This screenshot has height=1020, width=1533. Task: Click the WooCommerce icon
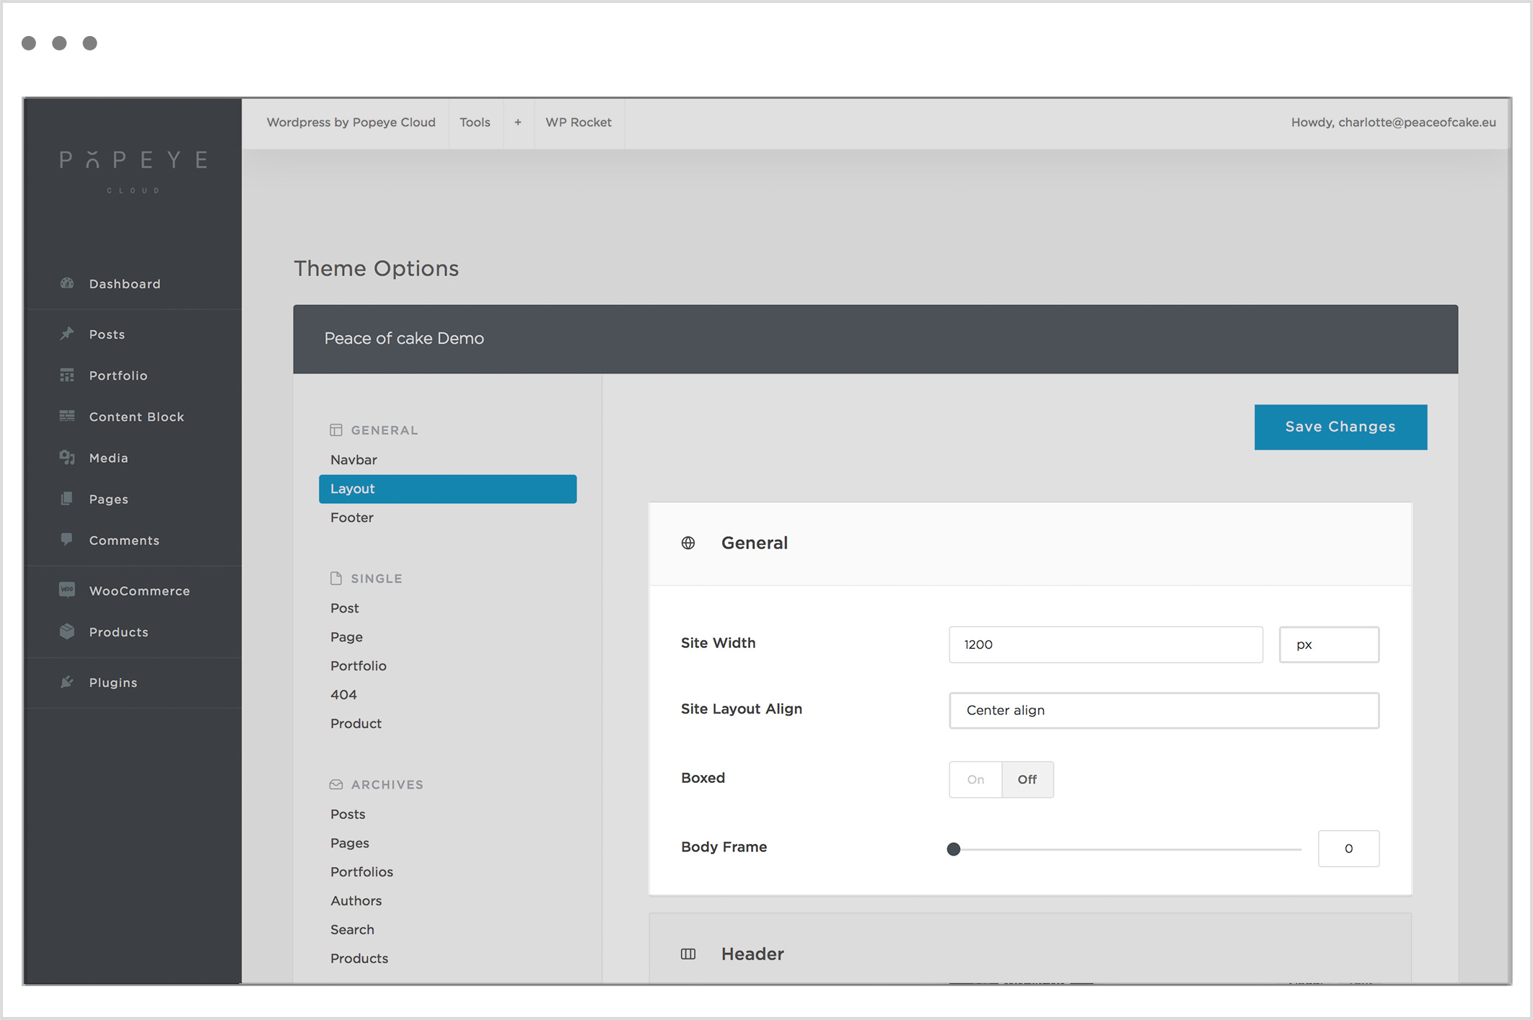[67, 590]
